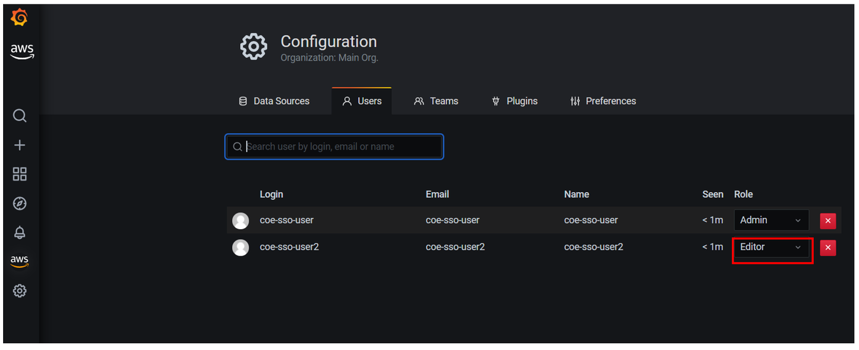
Task: Open the Dashboards four-squares icon
Action: (x=20, y=174)
